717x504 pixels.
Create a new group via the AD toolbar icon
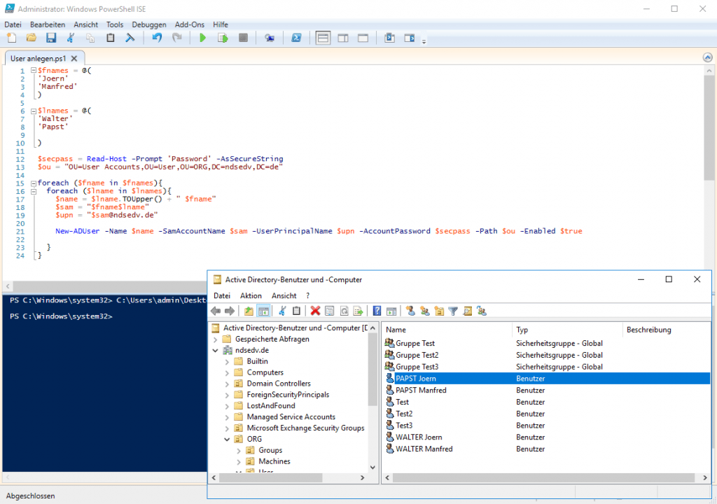point(424,311)
